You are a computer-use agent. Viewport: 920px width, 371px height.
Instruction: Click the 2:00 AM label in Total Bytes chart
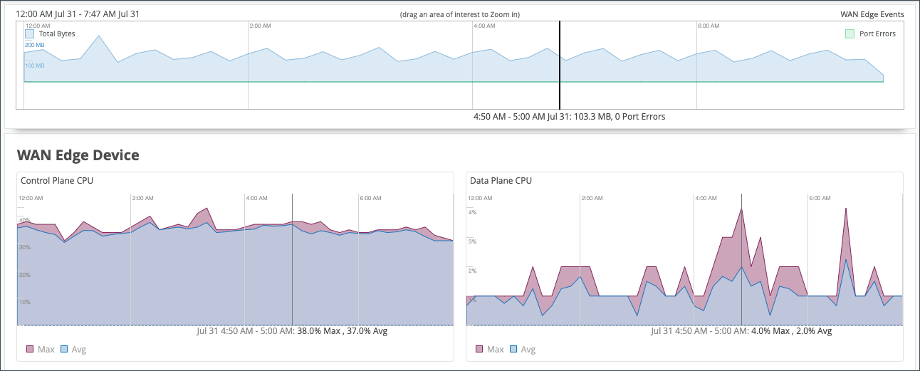pyautogui.click(x=261, y=26)
